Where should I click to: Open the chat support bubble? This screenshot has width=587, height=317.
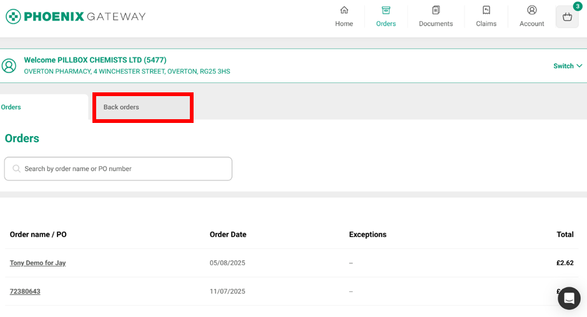[569, 298]
